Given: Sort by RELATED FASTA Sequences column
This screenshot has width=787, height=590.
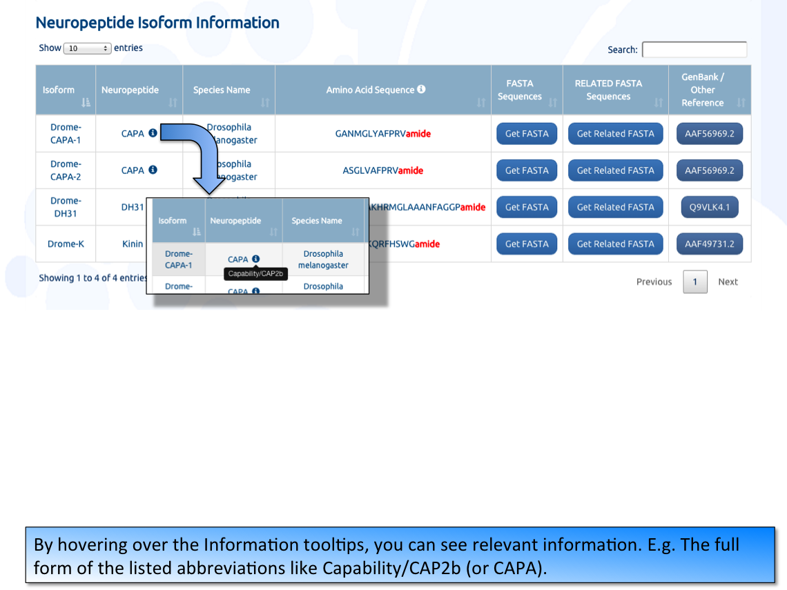Looking at the screenshot, I should click(x=616, y=90).
